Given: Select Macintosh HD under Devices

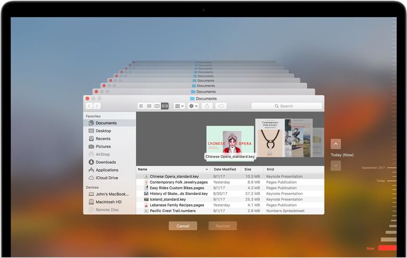Looking at the screenshot, I should (110, 202).
